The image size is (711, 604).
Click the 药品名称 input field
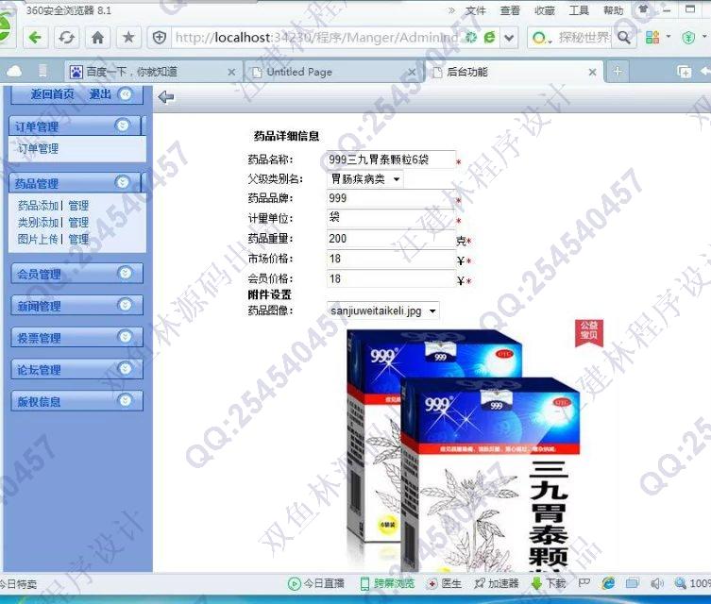click(391, 159)
